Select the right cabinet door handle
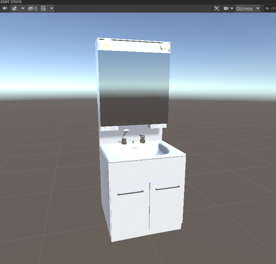Image resolution: width=276 pixels, height=264 pixels. [x=168, y=188]
